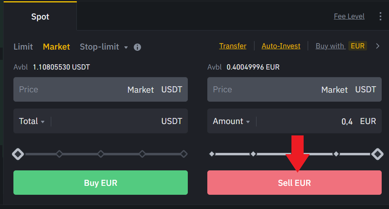Set sell slider to the 25% marker
The width and height of the screenshot is (389, 209).
(253, 154)
